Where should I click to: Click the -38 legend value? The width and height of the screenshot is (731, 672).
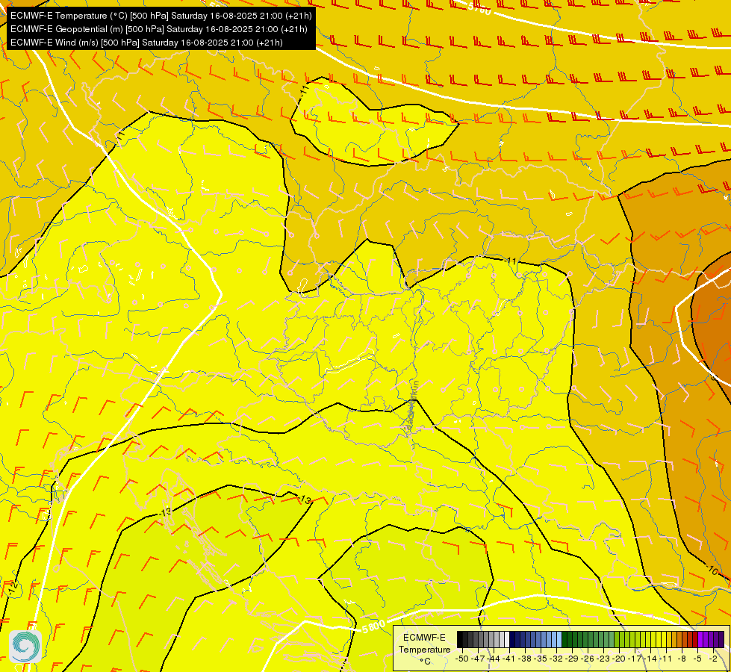524,659
